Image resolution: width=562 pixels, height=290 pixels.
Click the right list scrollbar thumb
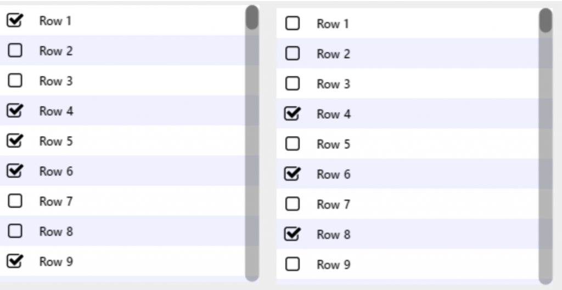(x=546, y=21)
